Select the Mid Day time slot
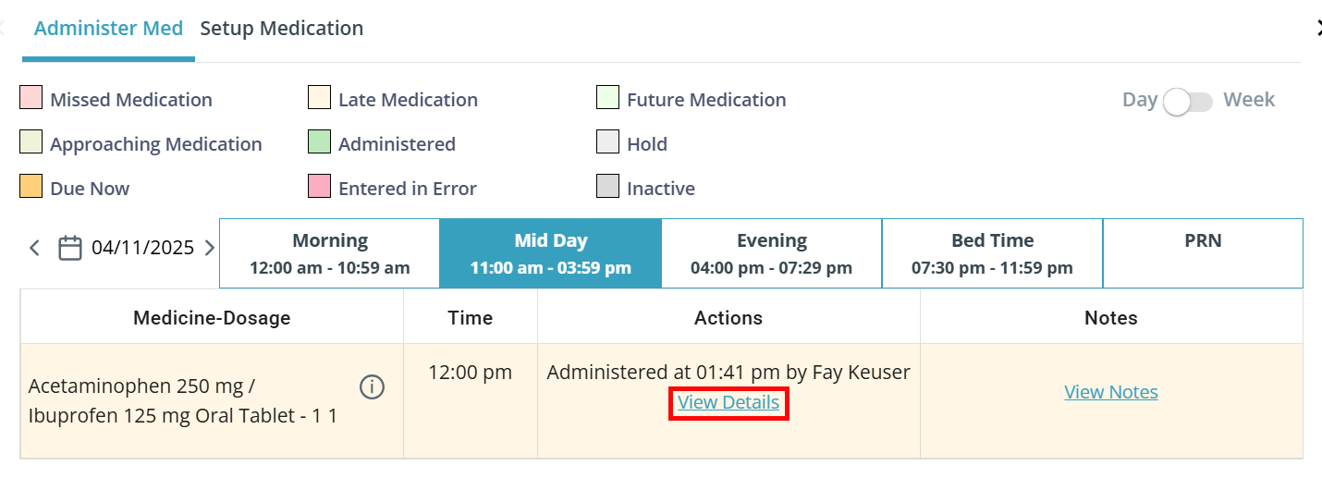This screenshot has width=1322, height=478. [551, 253]
